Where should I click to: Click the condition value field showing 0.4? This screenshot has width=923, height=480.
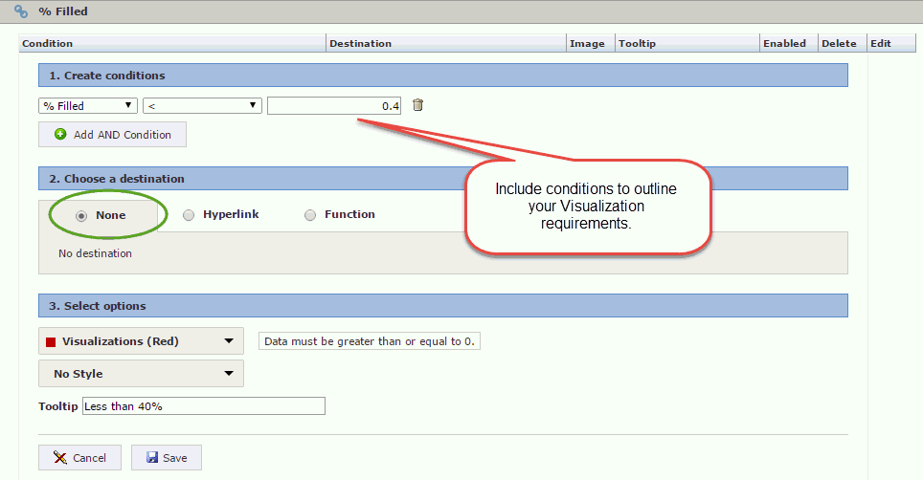click(x=333, y=106)
